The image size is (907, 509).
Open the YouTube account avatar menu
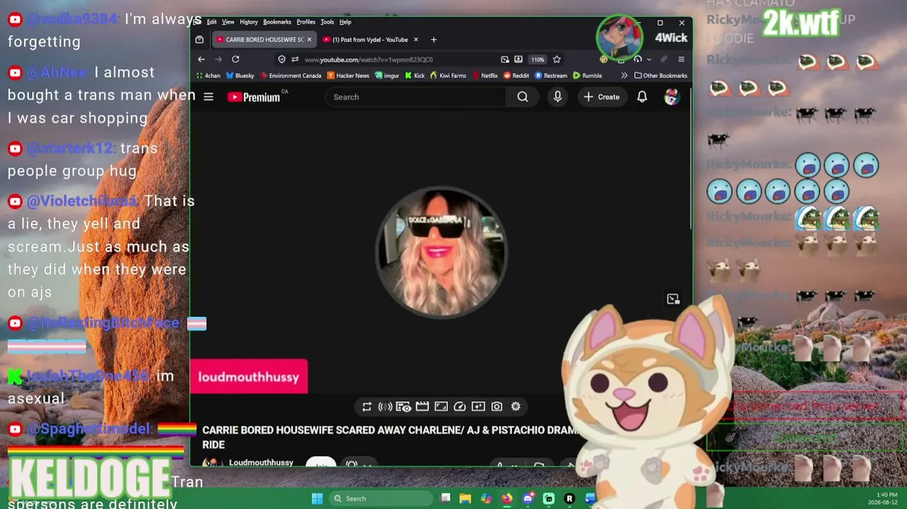(x=672, y=97)
